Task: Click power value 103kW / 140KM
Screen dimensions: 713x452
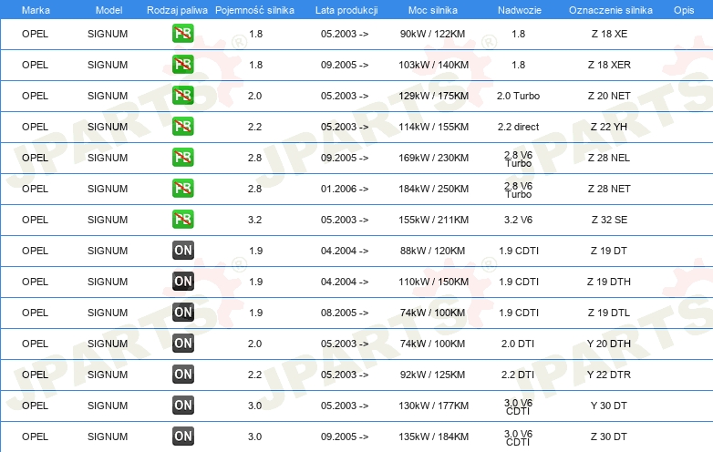Action: click(x=434, y=65)
